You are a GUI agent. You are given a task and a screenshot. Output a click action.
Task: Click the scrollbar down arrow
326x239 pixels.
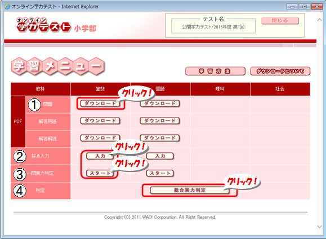click(x=320, y=227)
